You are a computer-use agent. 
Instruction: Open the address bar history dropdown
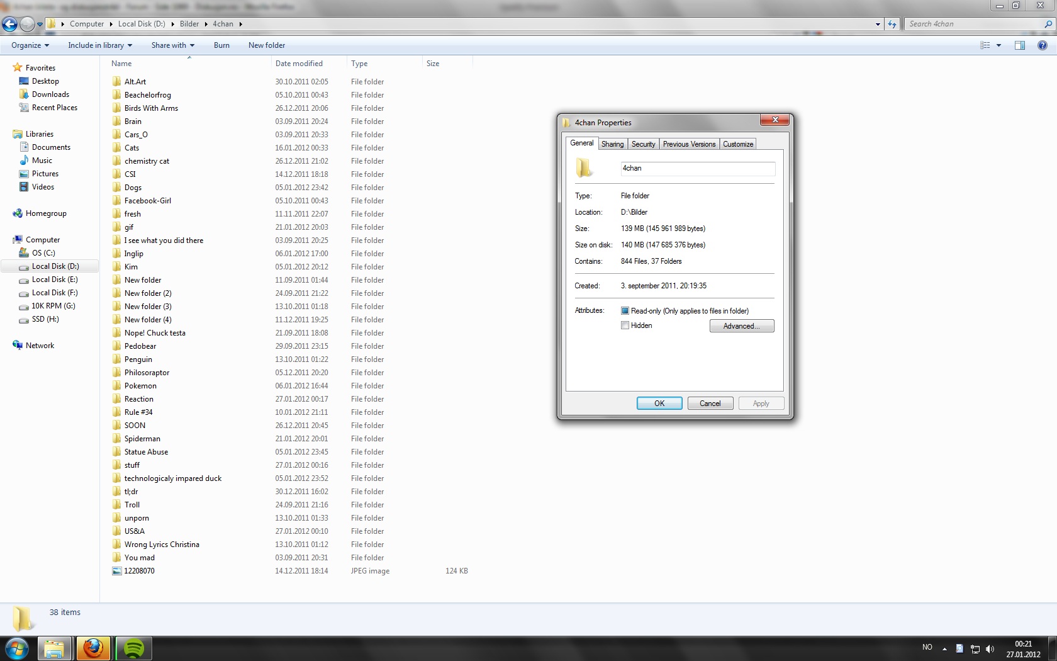click(x=878, y=24)
